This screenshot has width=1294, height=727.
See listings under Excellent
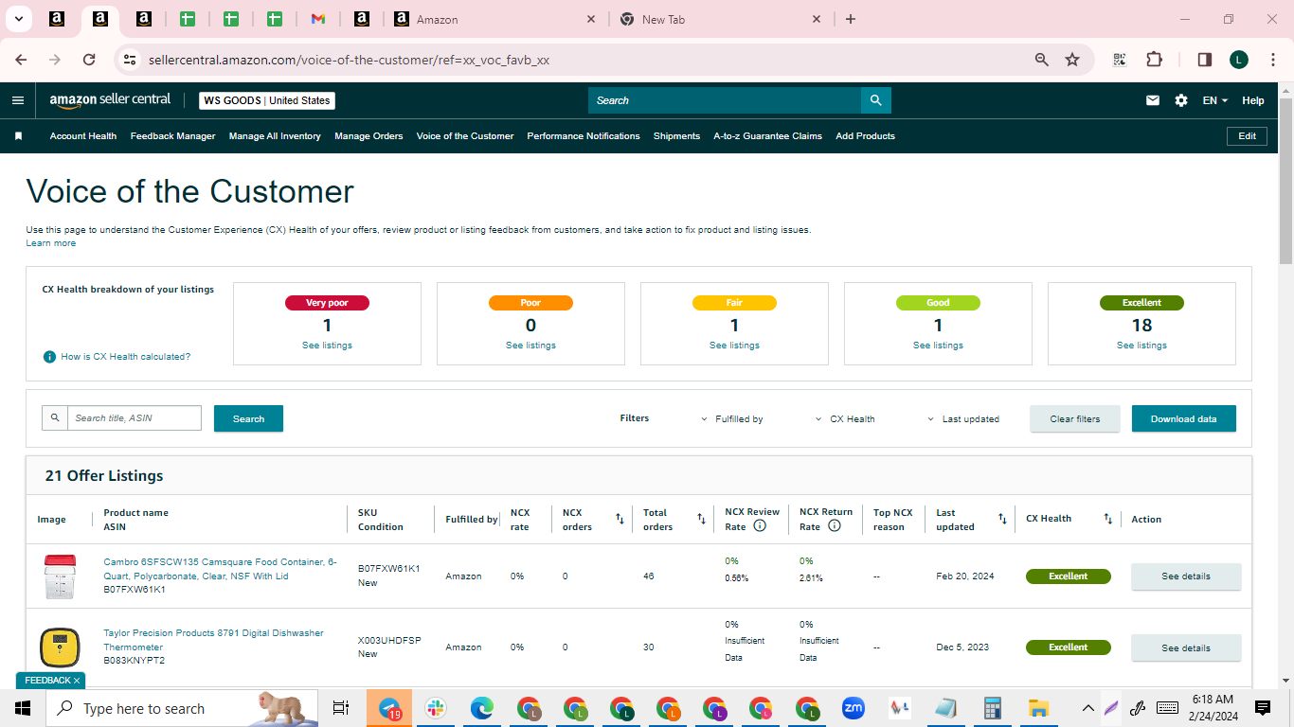pyautogui.click(x=1141, y=346)
